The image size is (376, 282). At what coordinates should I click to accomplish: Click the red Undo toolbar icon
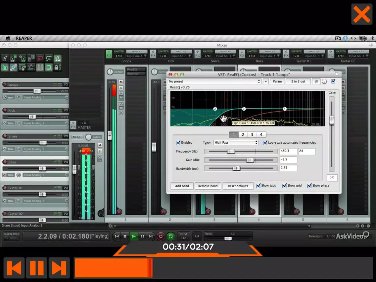tap(40, 59)
